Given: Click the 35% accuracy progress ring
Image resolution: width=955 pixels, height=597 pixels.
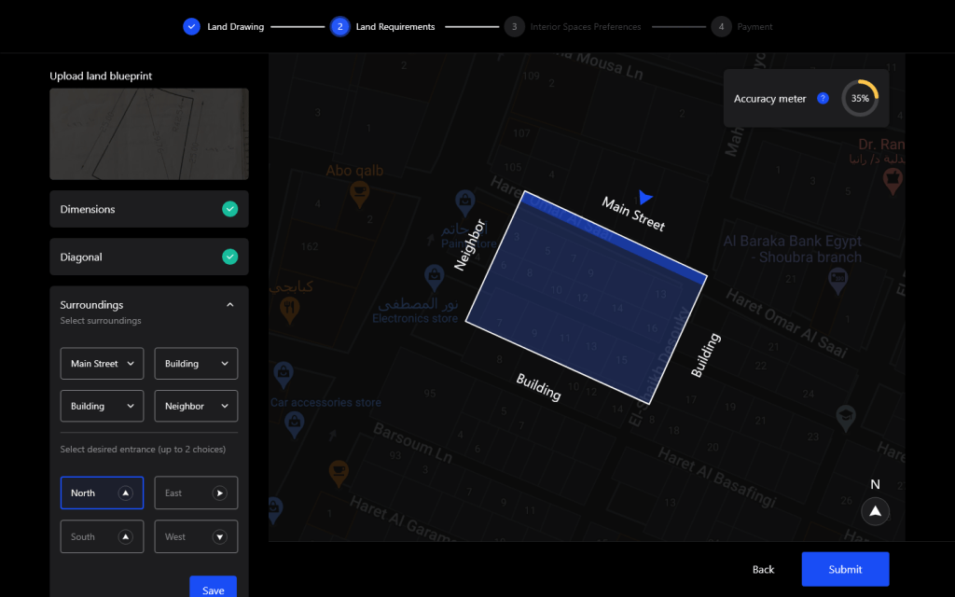Looking at the screenshot, I should point(859,98).
